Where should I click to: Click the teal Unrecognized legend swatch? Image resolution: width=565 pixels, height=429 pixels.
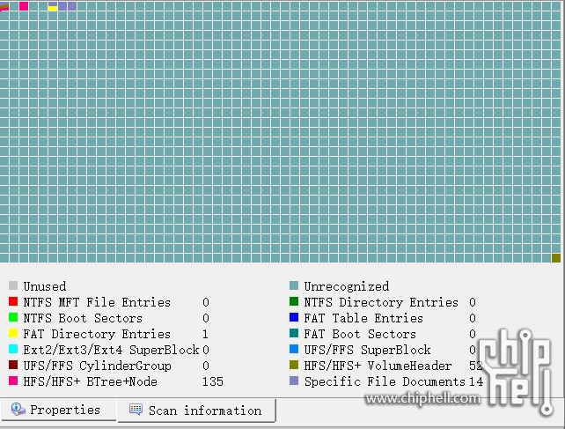(294, 286)
